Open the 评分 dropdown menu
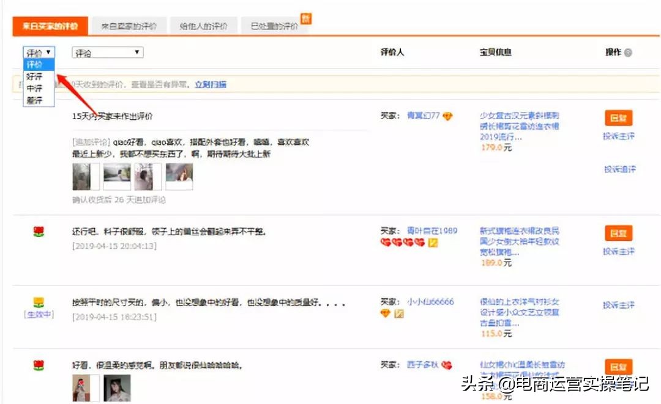The image size is (661, 404). point(107,53)
